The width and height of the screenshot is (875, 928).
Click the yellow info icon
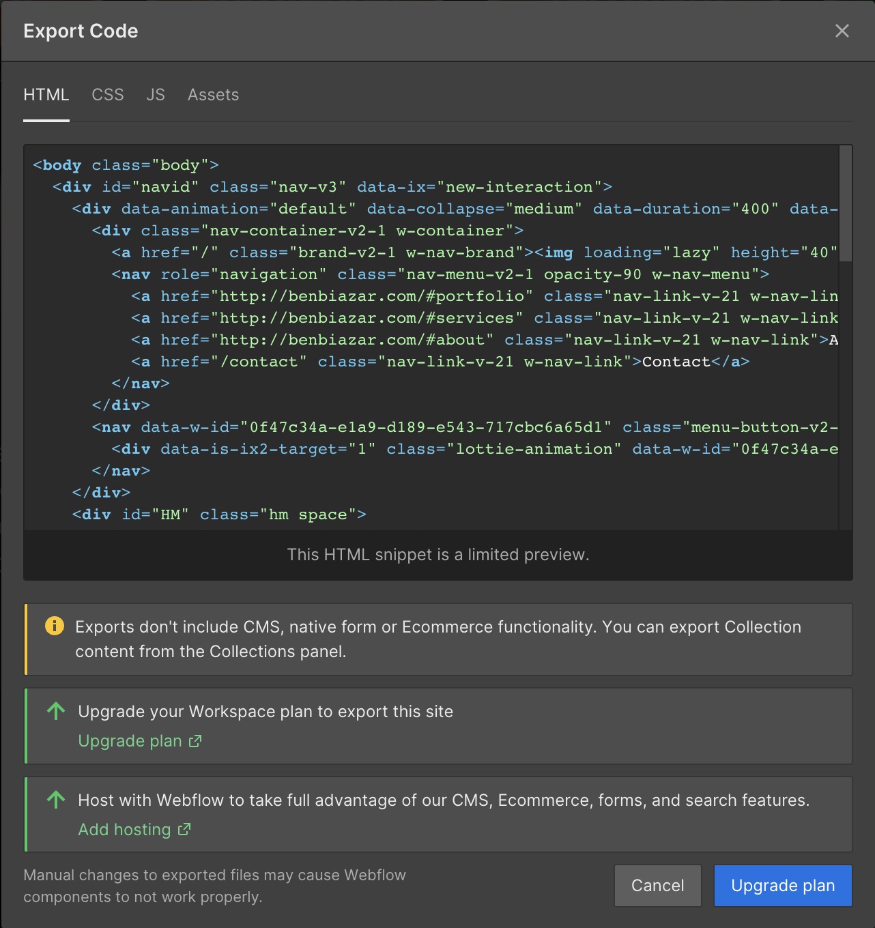pyautogui.click(x=54, y=626)
